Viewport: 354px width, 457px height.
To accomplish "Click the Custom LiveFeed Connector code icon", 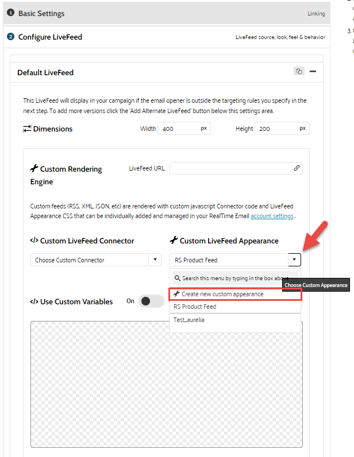I will coord(34,241).
